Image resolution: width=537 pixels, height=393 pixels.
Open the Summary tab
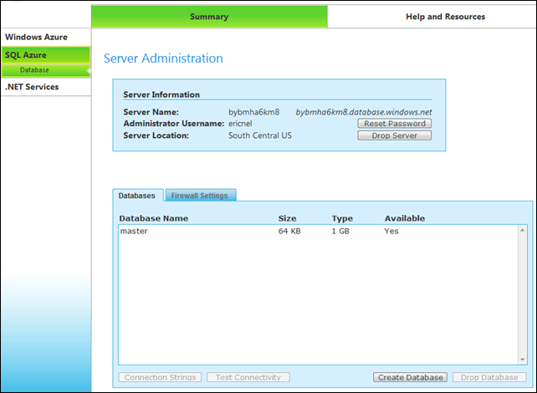tap(209, 17)
